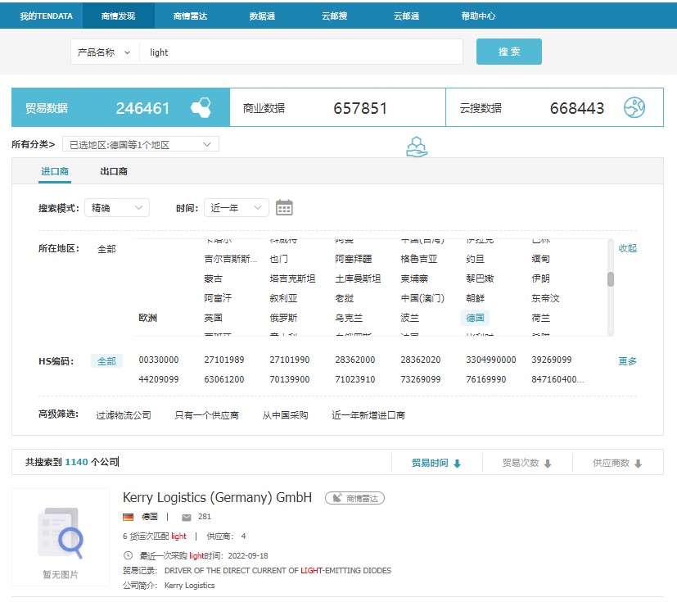Select the 英国 region
Screen dimensions: 677x602
tap(214, 319)
